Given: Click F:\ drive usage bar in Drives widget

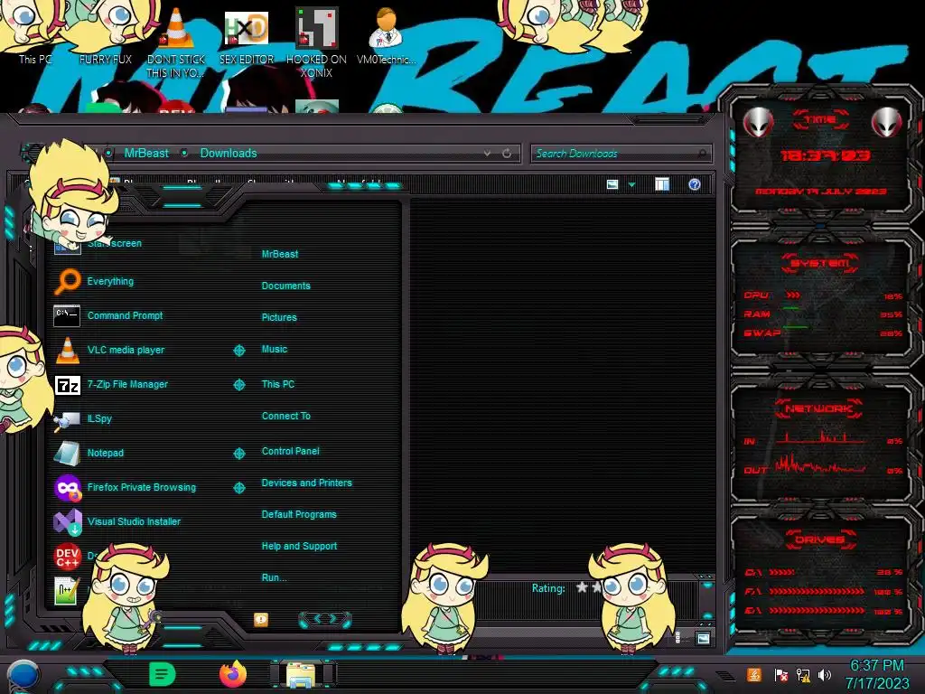Looking at the screenshot, I should click(x=817, y=591).
